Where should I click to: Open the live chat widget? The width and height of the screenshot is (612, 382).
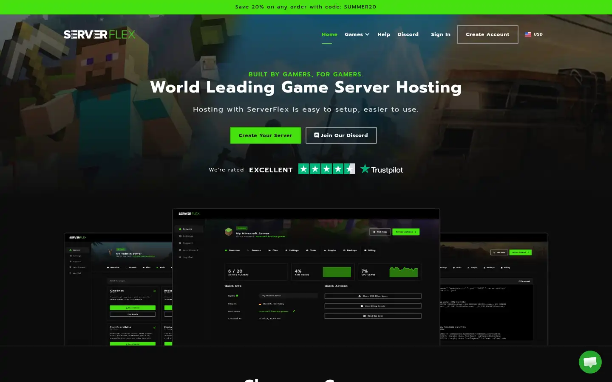(590, 362)
